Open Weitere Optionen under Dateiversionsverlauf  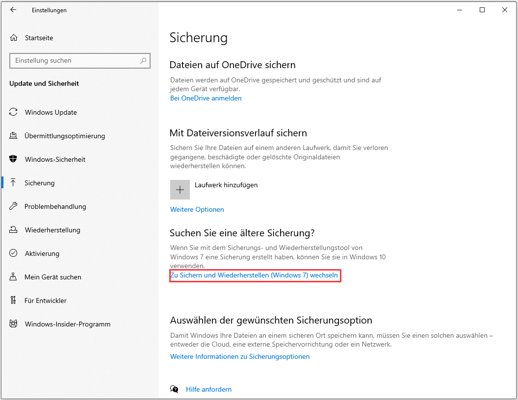[x=197, y=209]
